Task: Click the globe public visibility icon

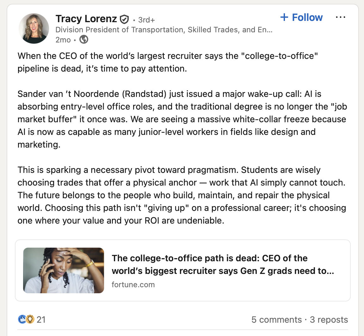Action: pos(84,40)
